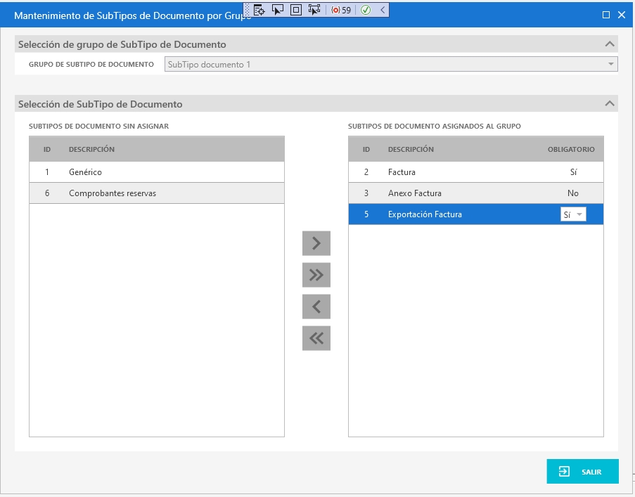Click ID 2 cell of Factura

(366, 172)
